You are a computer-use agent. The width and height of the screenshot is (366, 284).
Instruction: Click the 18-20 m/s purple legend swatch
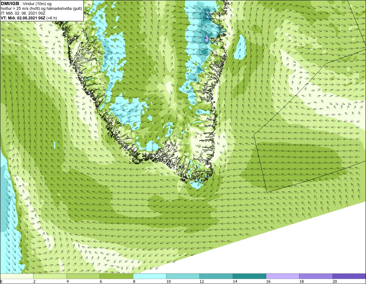tap(316, 276)
